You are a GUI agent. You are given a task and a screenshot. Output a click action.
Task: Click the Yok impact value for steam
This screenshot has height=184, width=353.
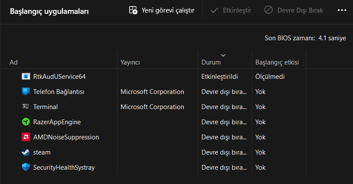[260, 152]
